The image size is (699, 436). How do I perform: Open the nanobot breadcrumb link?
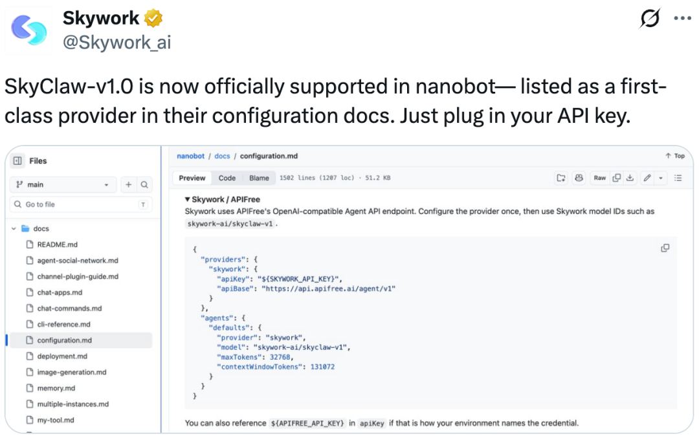coord(190,156)
